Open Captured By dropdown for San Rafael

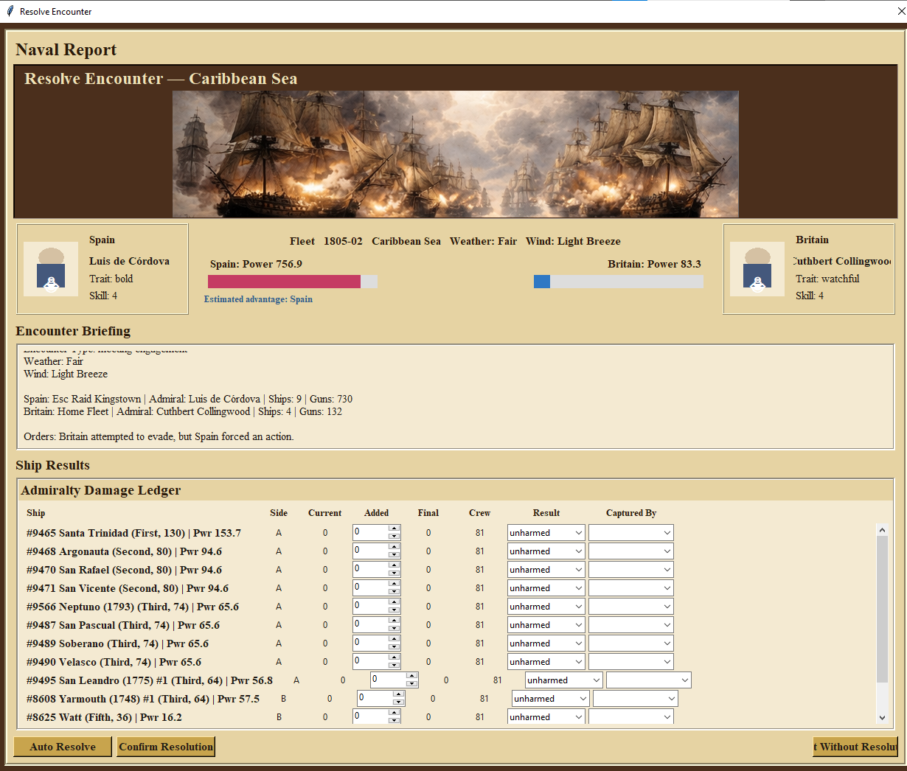pos(630,570)
